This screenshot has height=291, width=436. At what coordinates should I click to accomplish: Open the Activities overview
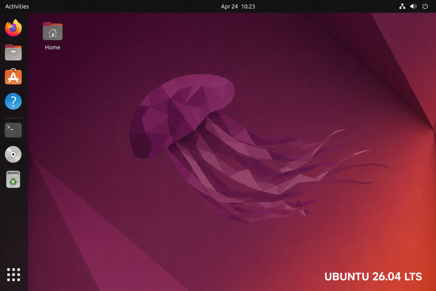[x=17, y=6]
